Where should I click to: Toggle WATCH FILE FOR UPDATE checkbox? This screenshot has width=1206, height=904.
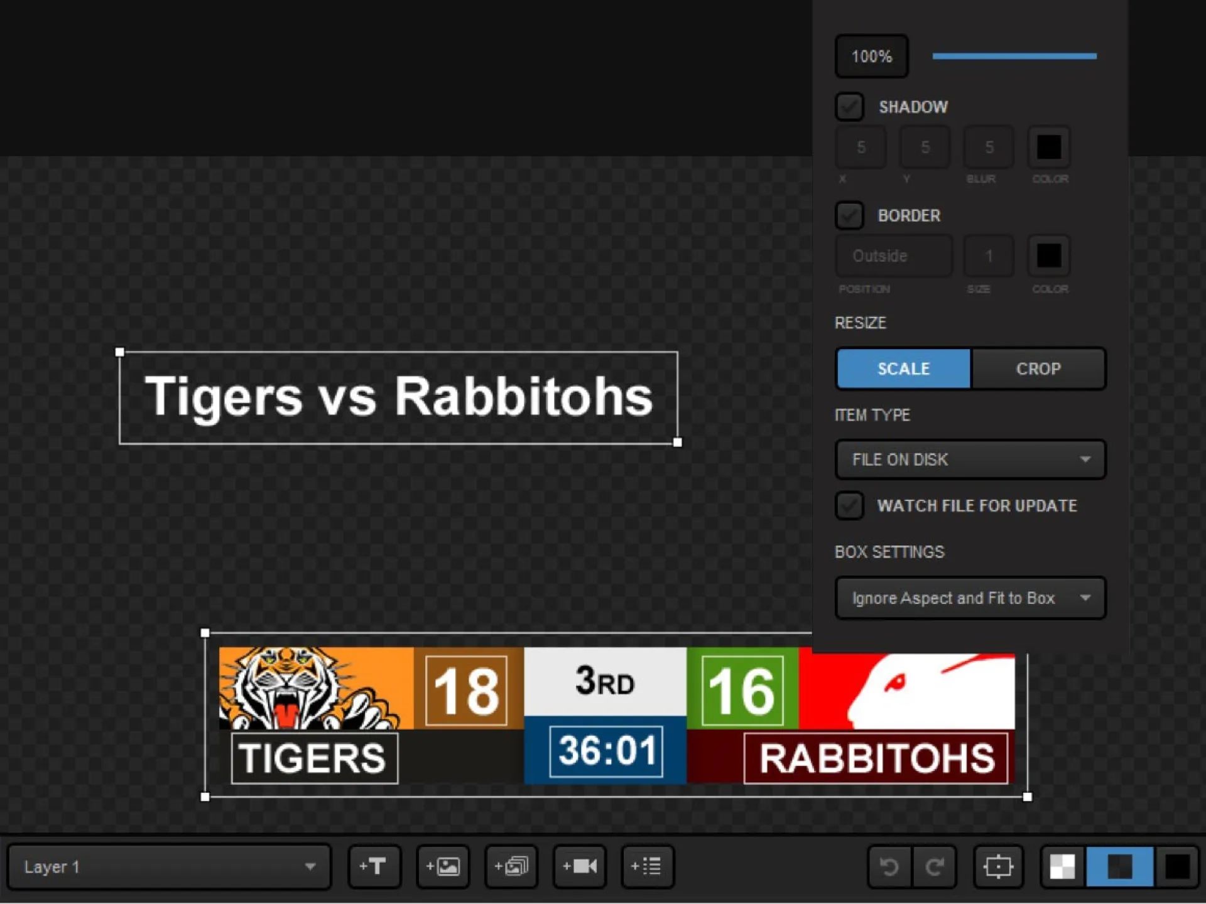pyautogui.click(x=849, y=505)
